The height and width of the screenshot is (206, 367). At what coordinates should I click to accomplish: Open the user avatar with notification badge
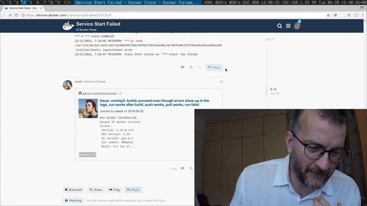tap(297, 25)
